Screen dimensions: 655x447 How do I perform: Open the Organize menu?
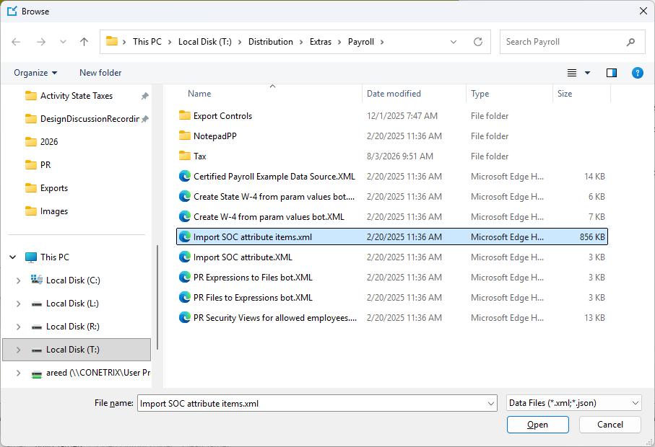35,73
